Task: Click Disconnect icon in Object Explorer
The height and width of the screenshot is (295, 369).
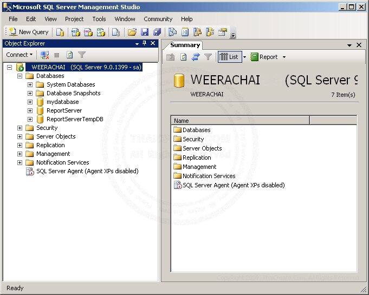Action: pyautogui.click(x=44, y=55)
